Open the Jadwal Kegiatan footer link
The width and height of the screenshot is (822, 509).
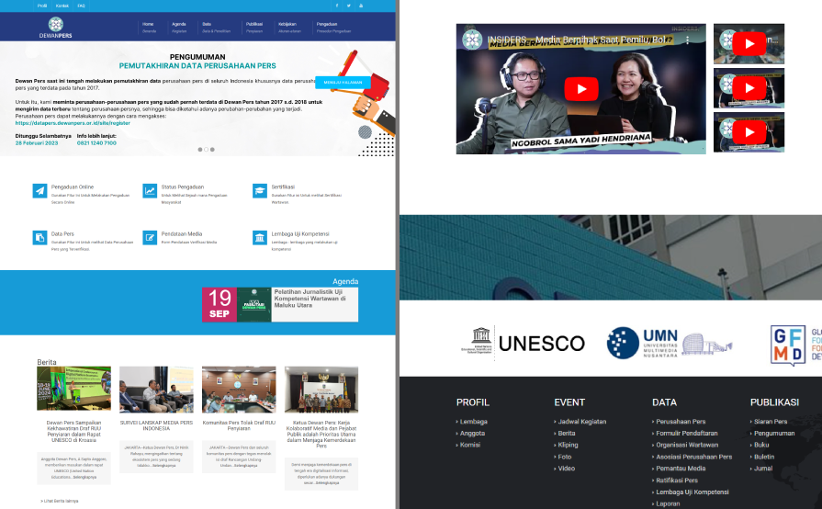581,422
